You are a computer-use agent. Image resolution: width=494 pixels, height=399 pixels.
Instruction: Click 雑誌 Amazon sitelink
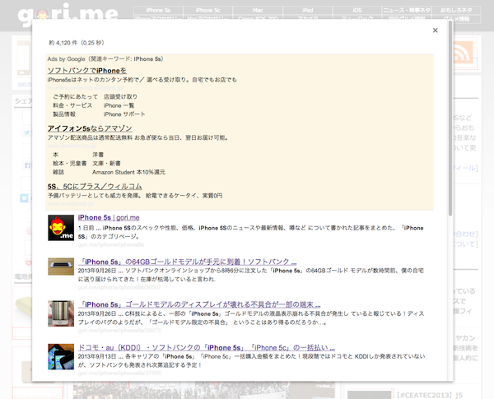tap(58, 172)
